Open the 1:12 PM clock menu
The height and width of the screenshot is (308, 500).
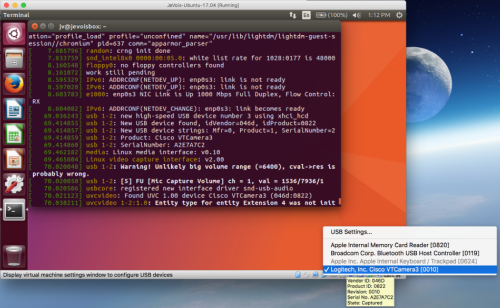pos(379,15)
